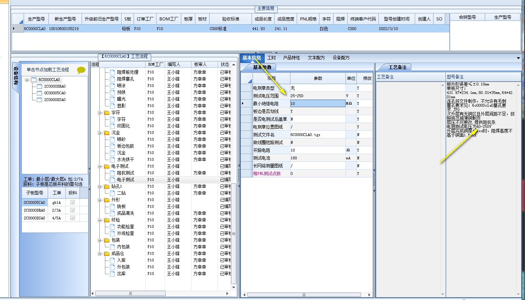Click the 子板型号 column header
This screenshot has height=300, width=525.
(35, 193)
